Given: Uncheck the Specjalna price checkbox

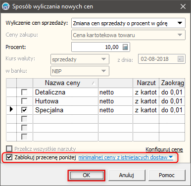Looking at the screenshot, I should click(x=24, y=110).
